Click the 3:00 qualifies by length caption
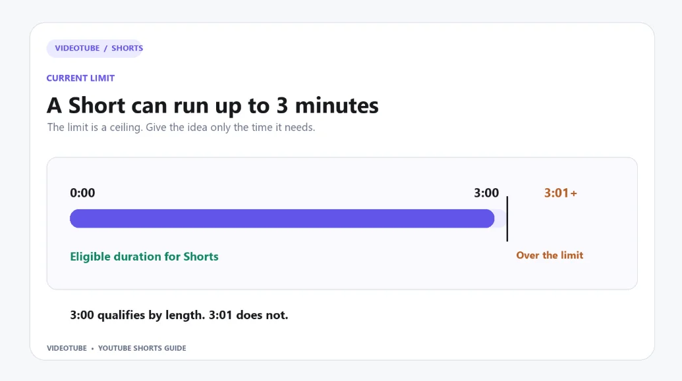The image size is (682, 381). click(179, 315)
